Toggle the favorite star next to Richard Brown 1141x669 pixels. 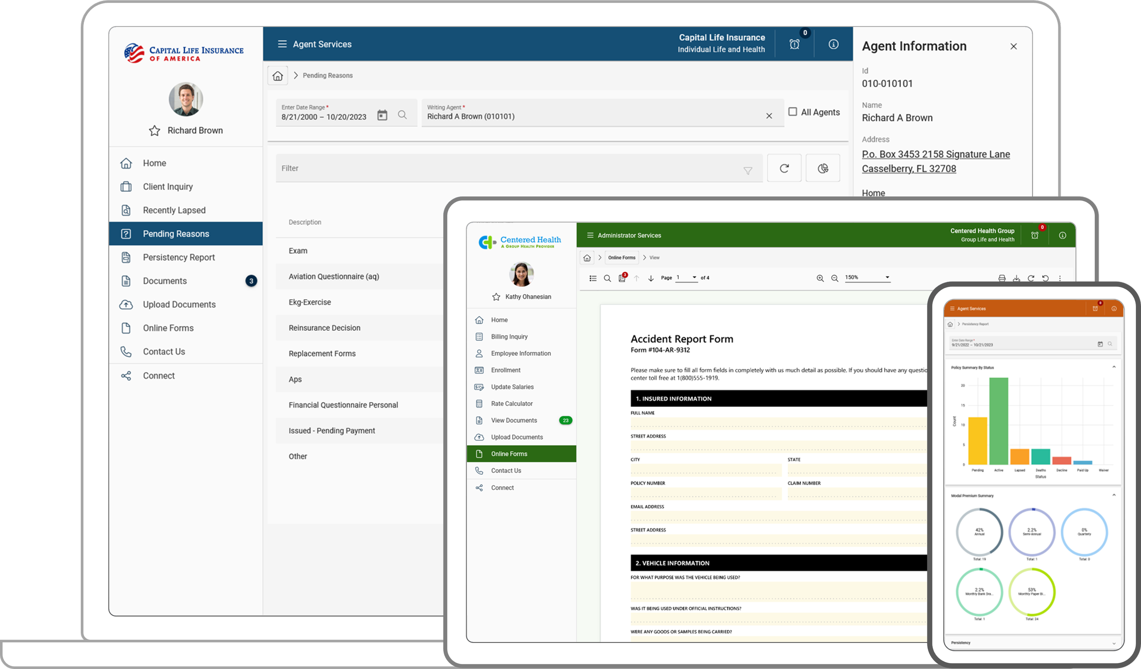[x=154, y=131]
